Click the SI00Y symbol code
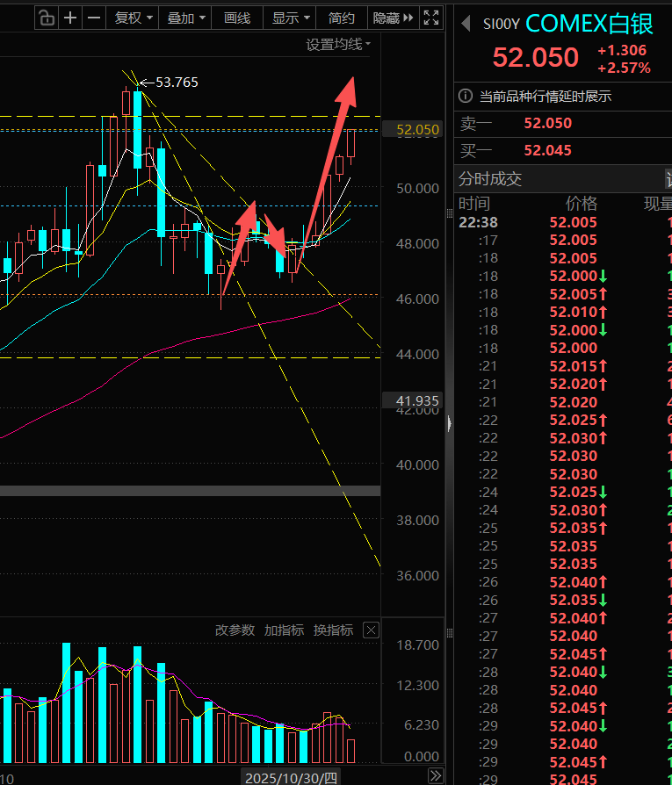 [x=502, y=24]
